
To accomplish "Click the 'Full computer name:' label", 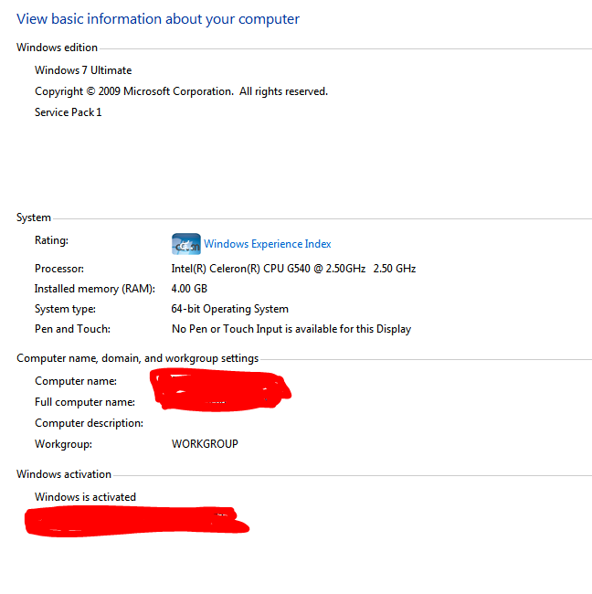I will click(85, 402).
